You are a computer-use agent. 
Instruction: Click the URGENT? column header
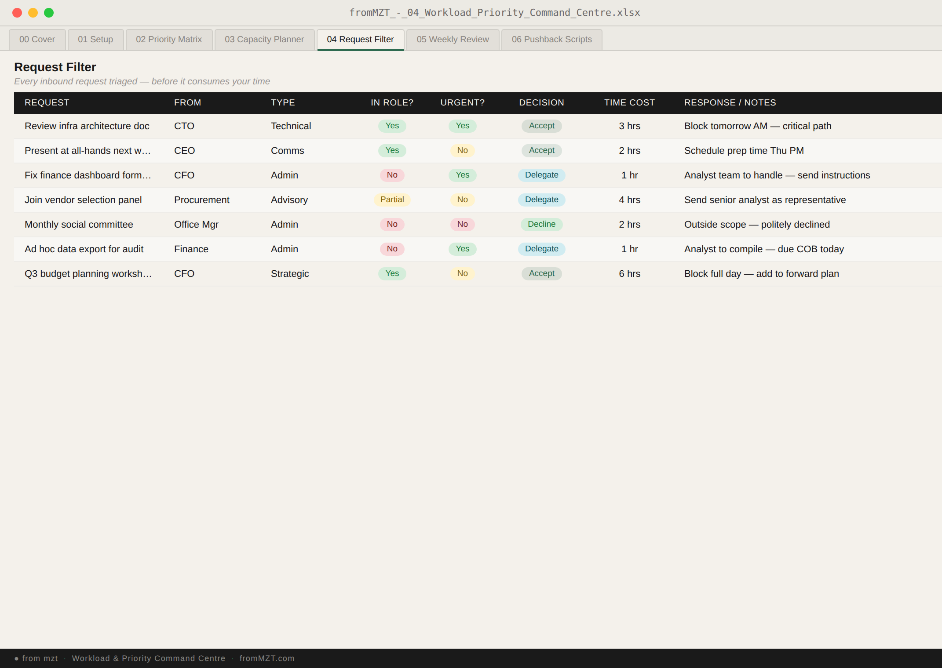click(x=462, y=103)
